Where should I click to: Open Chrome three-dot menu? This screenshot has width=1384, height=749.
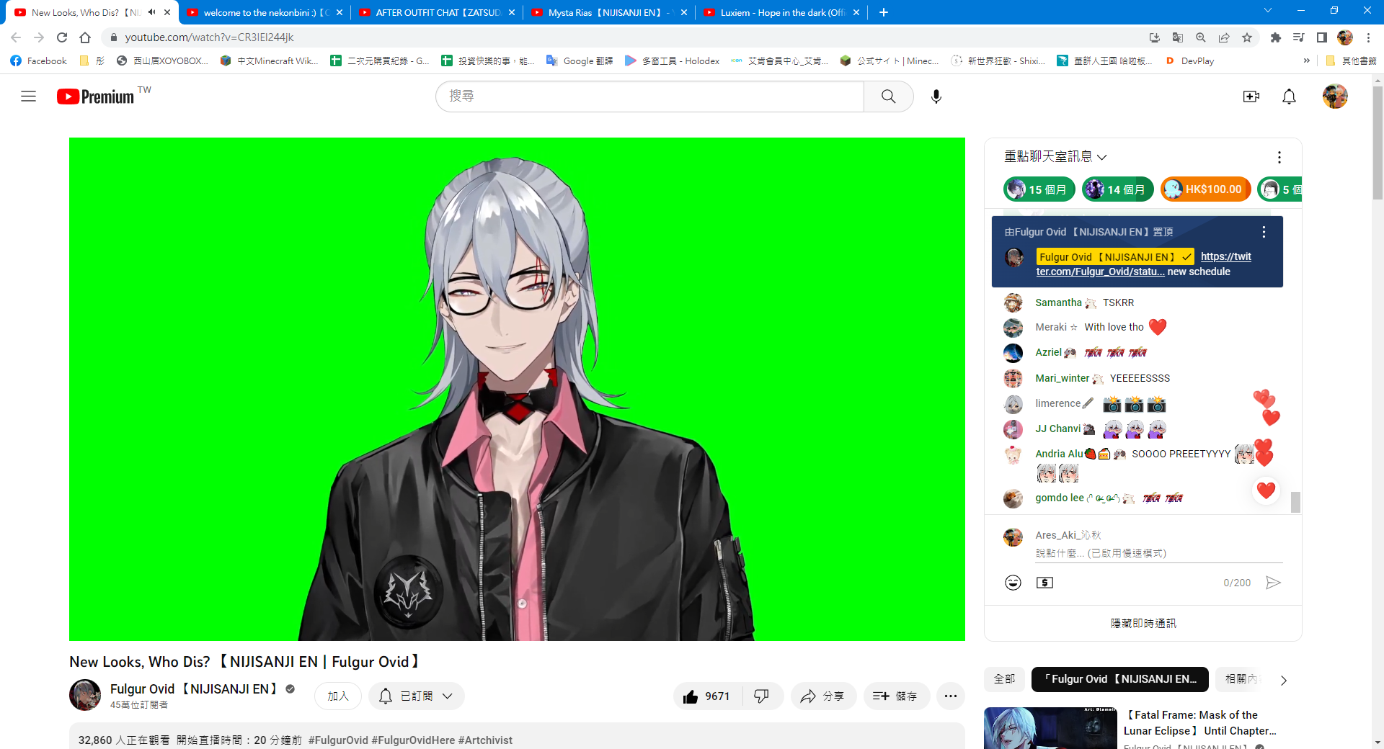1368,37
